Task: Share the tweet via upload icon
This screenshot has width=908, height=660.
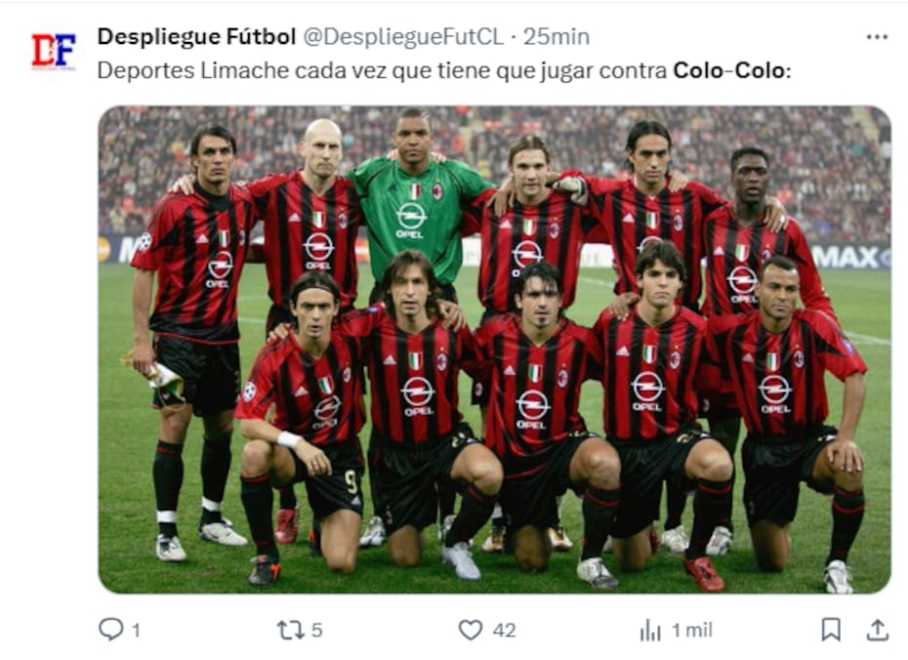Action: pos(878,630)
